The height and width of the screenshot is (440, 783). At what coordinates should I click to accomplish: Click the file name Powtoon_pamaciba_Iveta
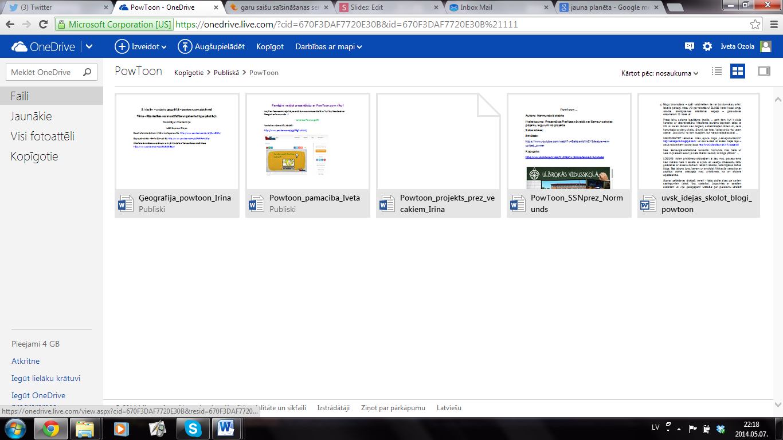(315, 198)
